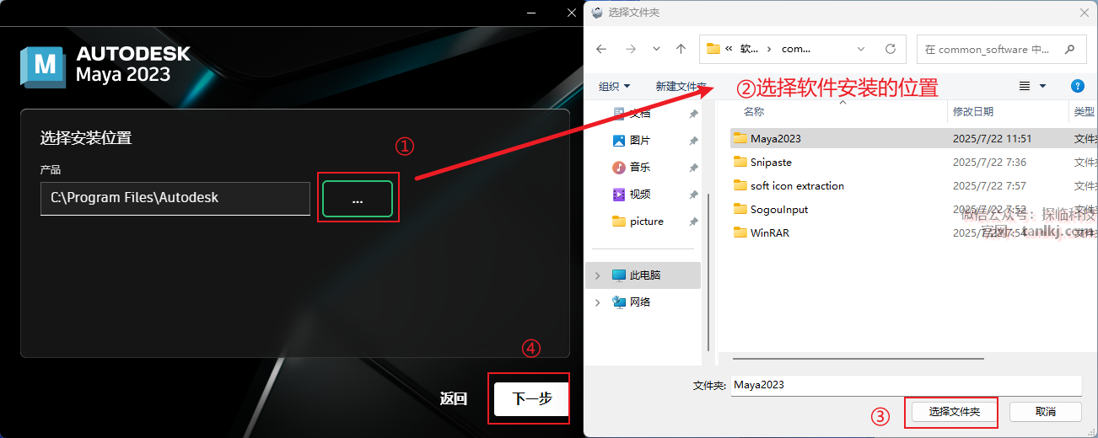Screen dimensions: 1098x438
Task: Unpin 音乐 using its pin icon
Action: tap(693, 168)
